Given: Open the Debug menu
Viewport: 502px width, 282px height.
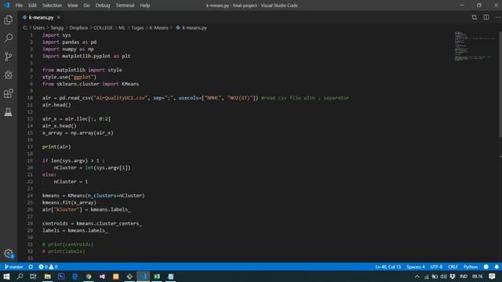Looking at the screenshot, I should [x=103, y=5].
